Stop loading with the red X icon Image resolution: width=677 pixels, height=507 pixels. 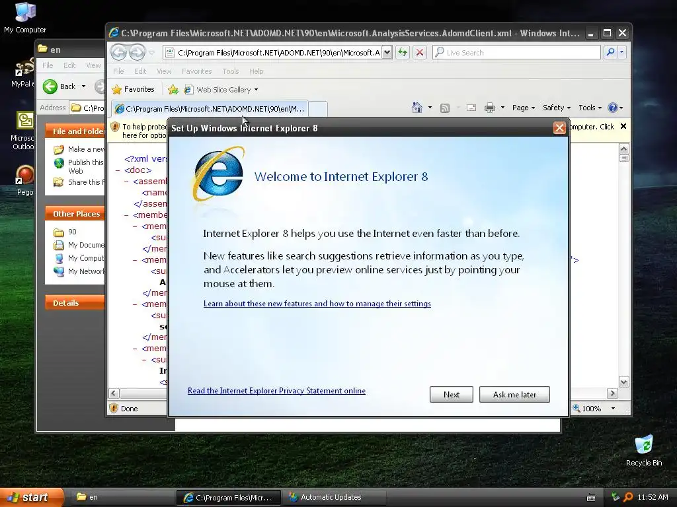pos(419,53)
